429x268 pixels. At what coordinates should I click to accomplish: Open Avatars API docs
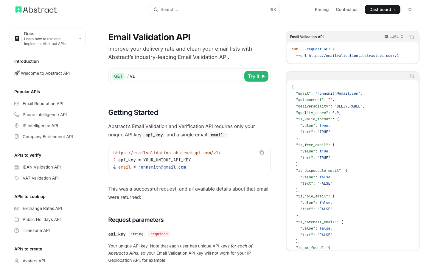coord(34,261)
